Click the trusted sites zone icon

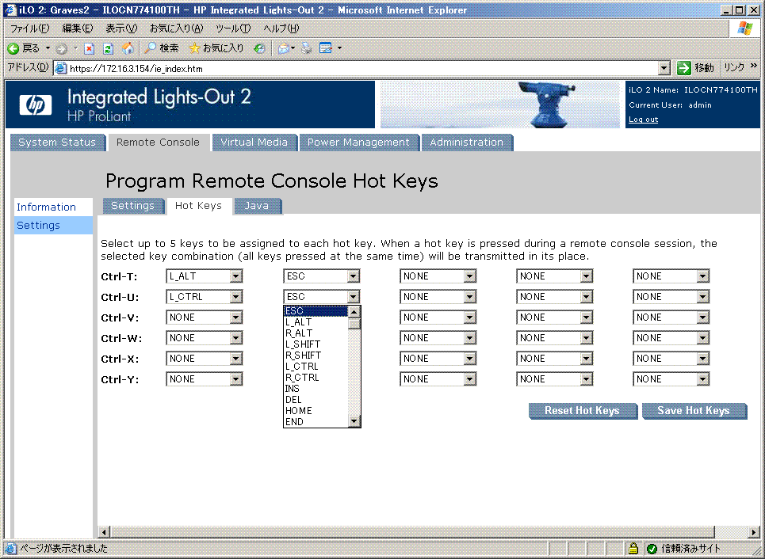(x=652, y=549)
